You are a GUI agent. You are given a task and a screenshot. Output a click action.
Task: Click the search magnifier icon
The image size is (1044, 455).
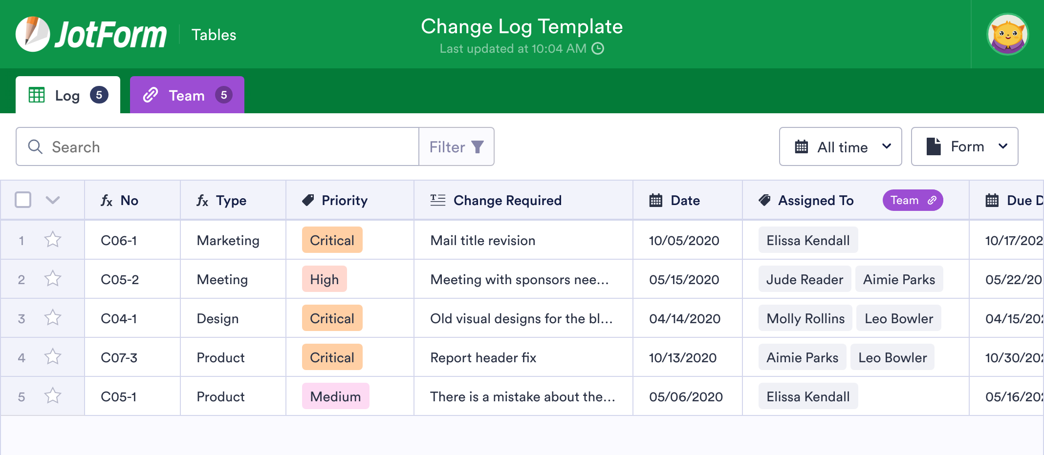point(35,146)
